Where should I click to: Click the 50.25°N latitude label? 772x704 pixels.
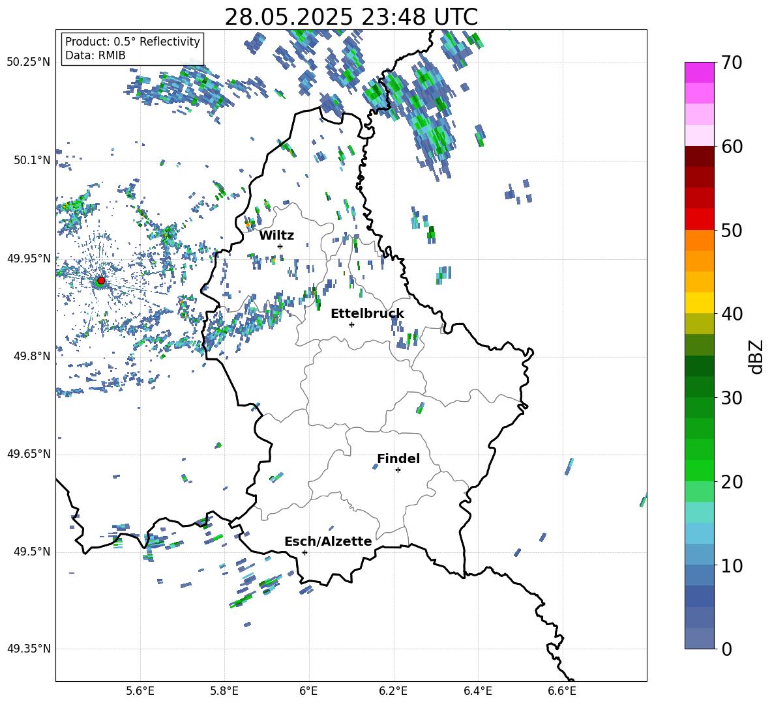(x=29, y=63)
